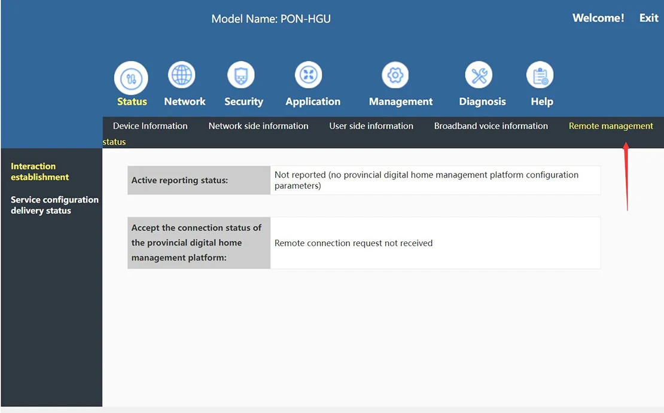664x413 pixels.
Task: Select the Security shield icon
Action: coord(241,75)
